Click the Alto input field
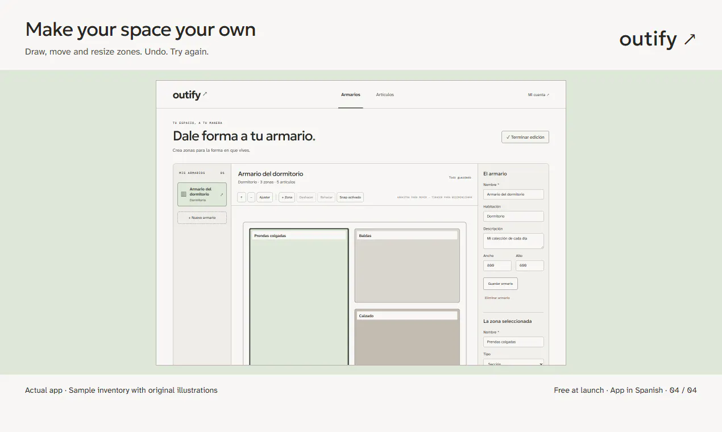This screenshot has width=722, height=432. pos(530,266)
